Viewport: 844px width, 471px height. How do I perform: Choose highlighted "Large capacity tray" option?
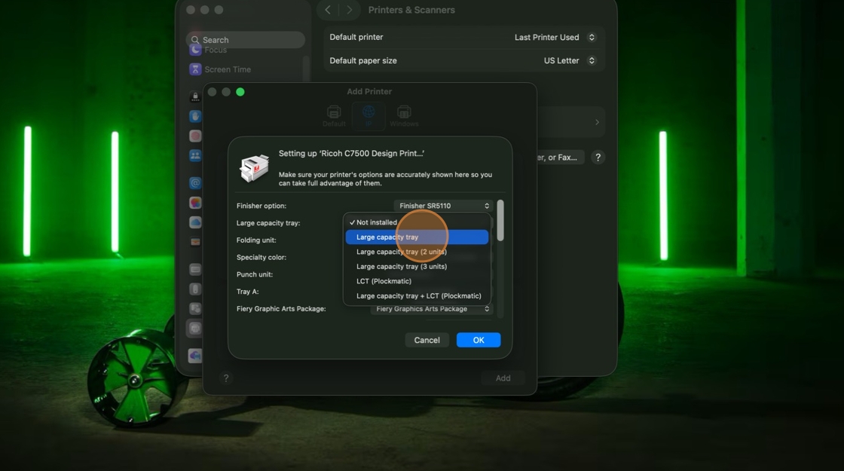coord(417,237)
